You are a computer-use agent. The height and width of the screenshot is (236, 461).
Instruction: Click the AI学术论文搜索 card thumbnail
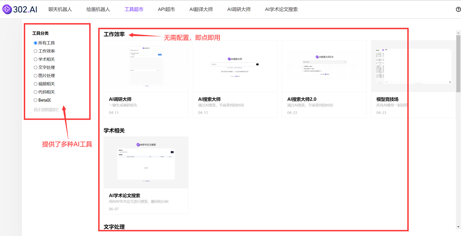tap(146, 162)
